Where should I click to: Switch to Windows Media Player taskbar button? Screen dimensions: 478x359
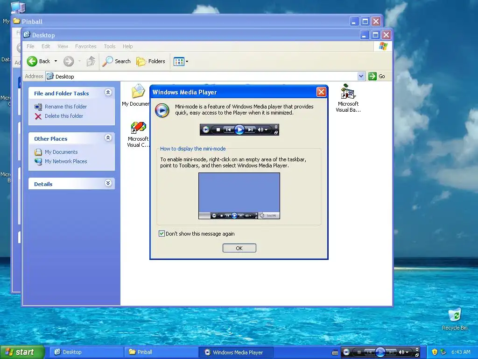click(236, 352)
